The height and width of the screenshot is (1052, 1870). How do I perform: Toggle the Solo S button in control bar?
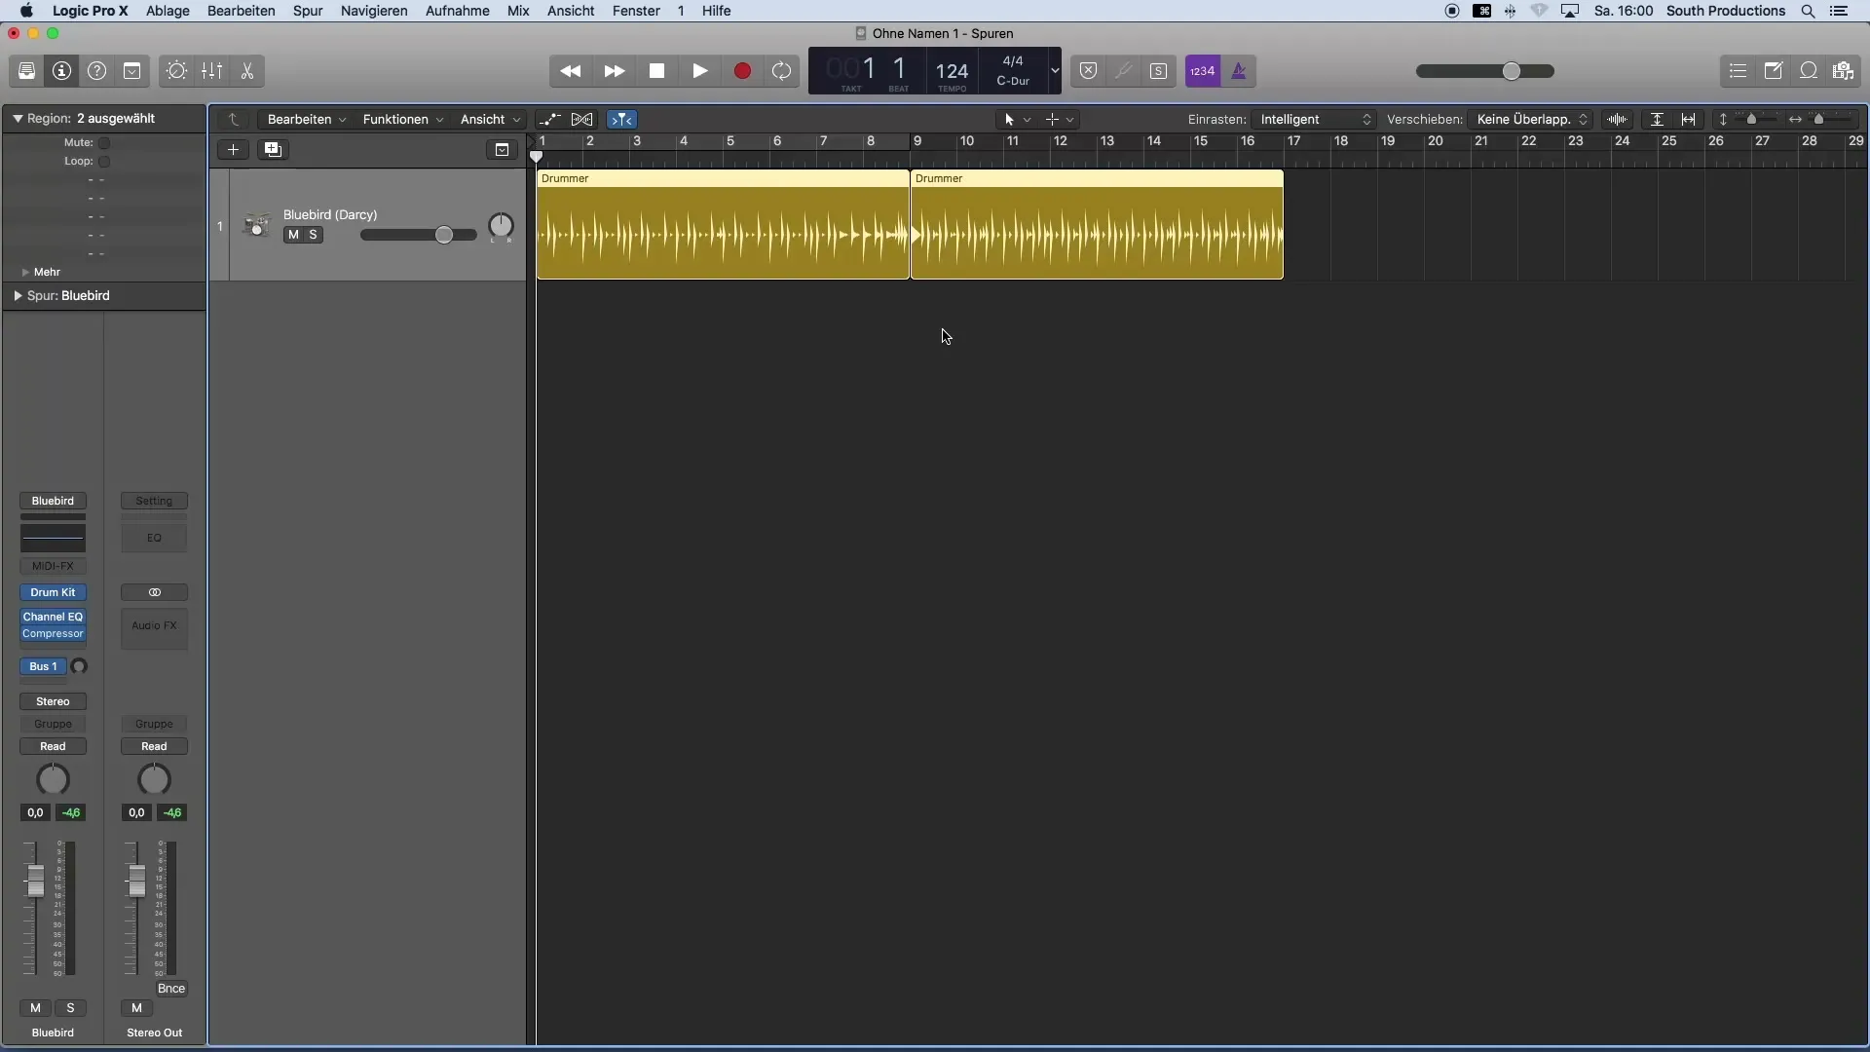point(1159,71)
